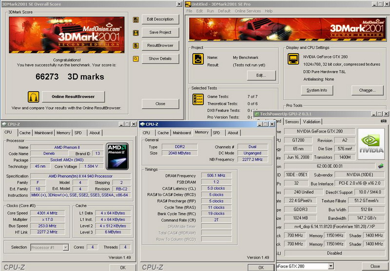
Task: Click the NVIDIA logo in GPU-Z
Action: 371,144
